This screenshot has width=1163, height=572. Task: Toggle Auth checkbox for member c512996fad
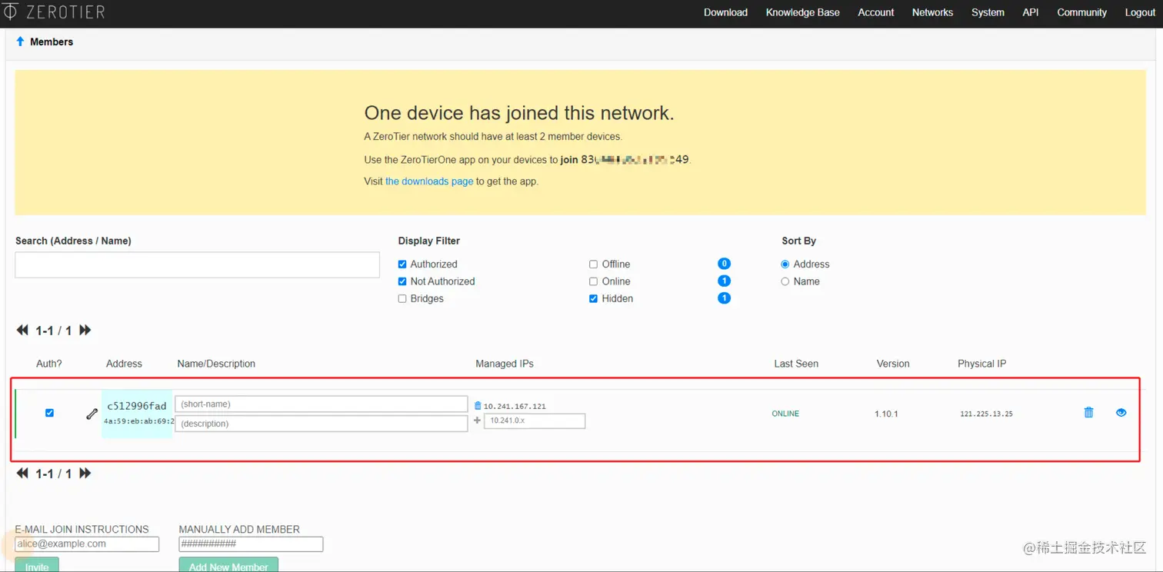coord(50,413)
